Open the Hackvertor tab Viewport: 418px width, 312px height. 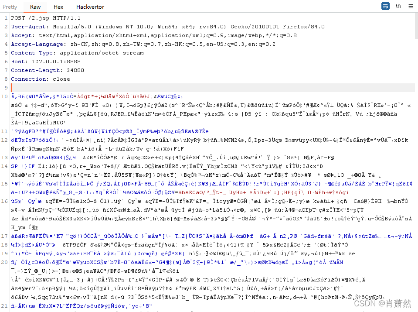pos(90,7)
